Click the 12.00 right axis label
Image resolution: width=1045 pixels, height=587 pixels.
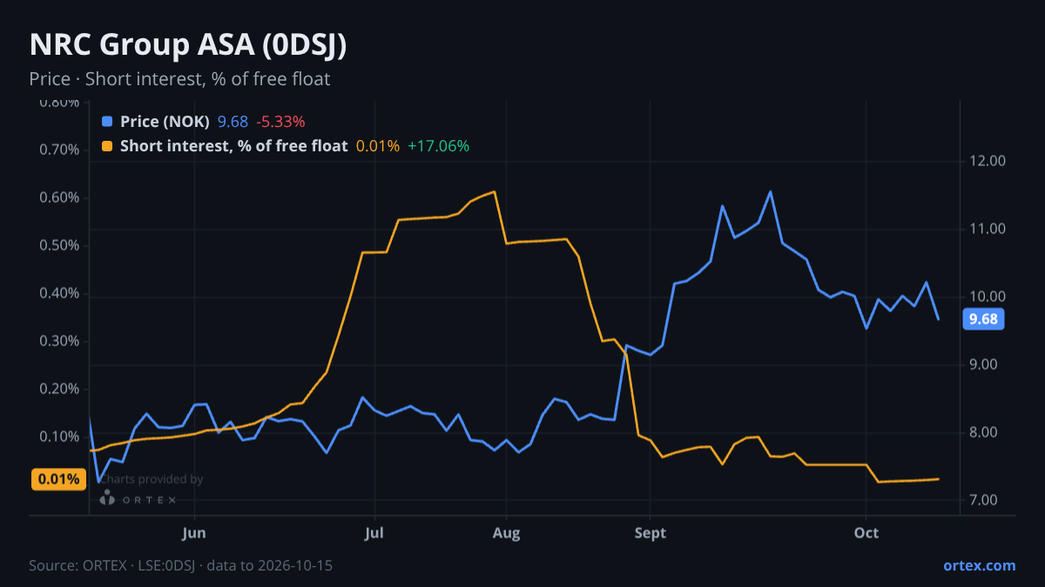[987, 161]
